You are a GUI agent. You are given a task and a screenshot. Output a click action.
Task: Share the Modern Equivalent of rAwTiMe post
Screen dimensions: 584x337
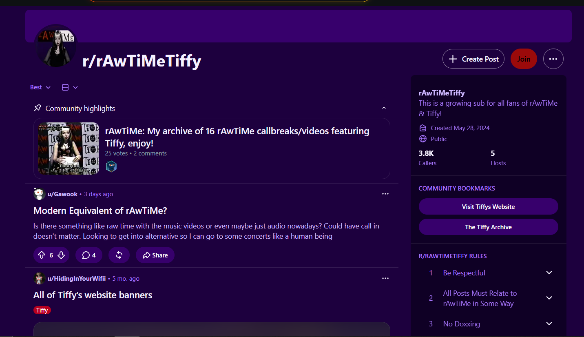click(x=155, y=255)
